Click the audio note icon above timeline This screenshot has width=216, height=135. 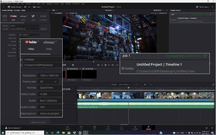pos(213,84)
